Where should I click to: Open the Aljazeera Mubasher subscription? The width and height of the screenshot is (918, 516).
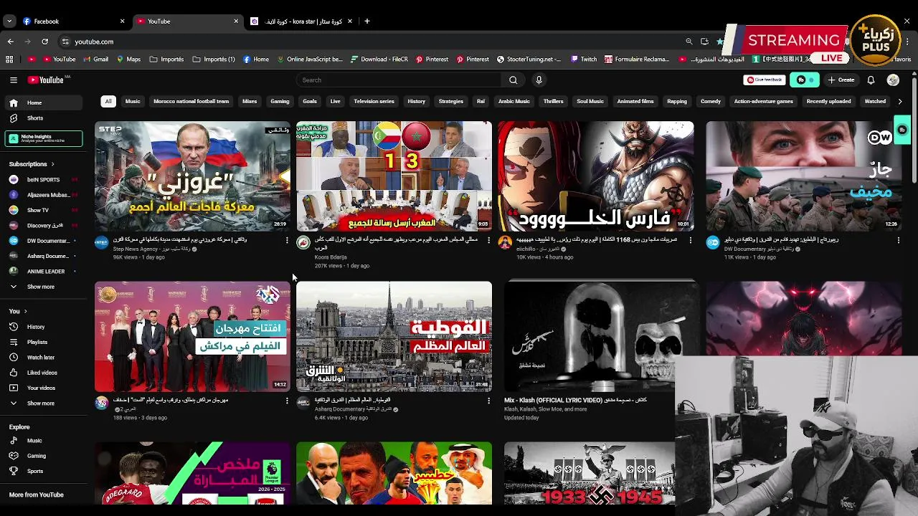tap(43, 195)
